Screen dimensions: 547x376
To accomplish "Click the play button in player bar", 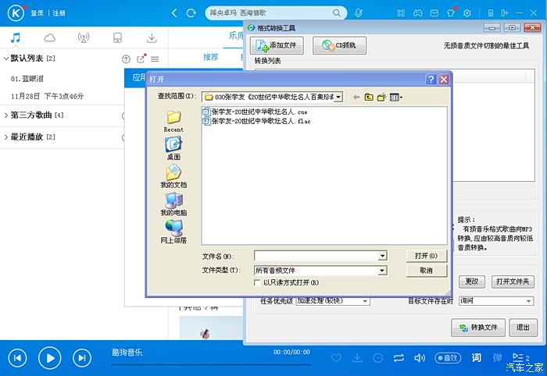I will tap(49, 358).
